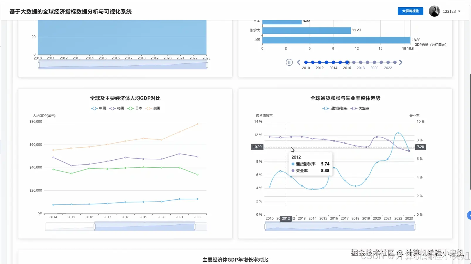Screen dimensions: 471x264
Task: Select 2014 point on the timeline
Action: 333,62
